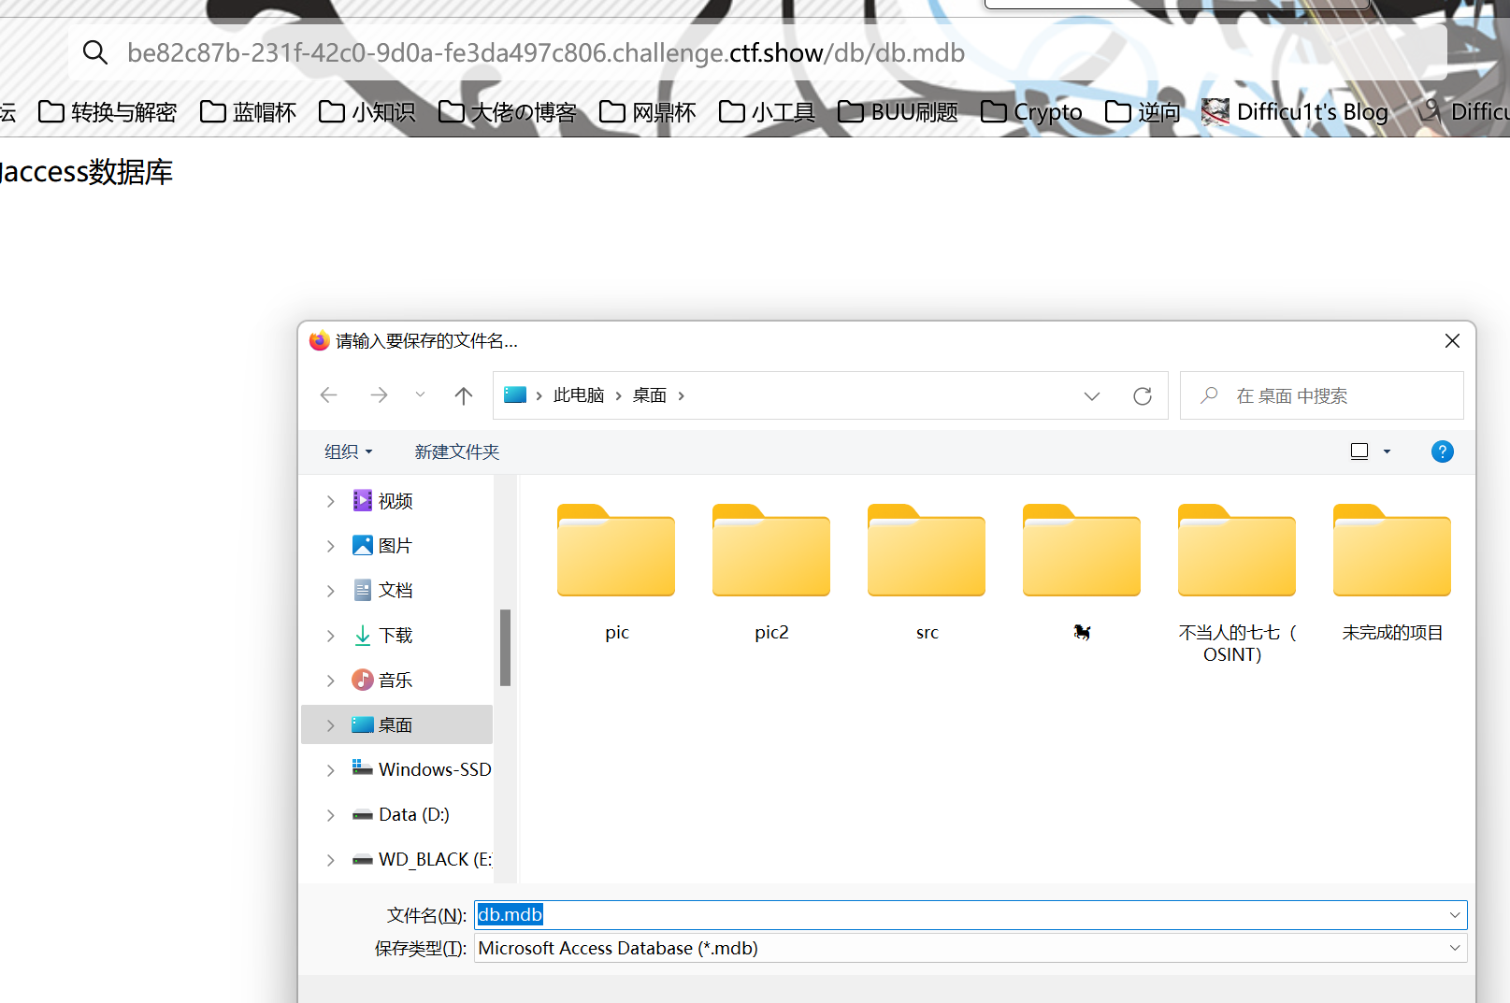Open the BUU刷题 bookmark folder
Screen dimensions: 1510x1003
click(x=899, y=112)
